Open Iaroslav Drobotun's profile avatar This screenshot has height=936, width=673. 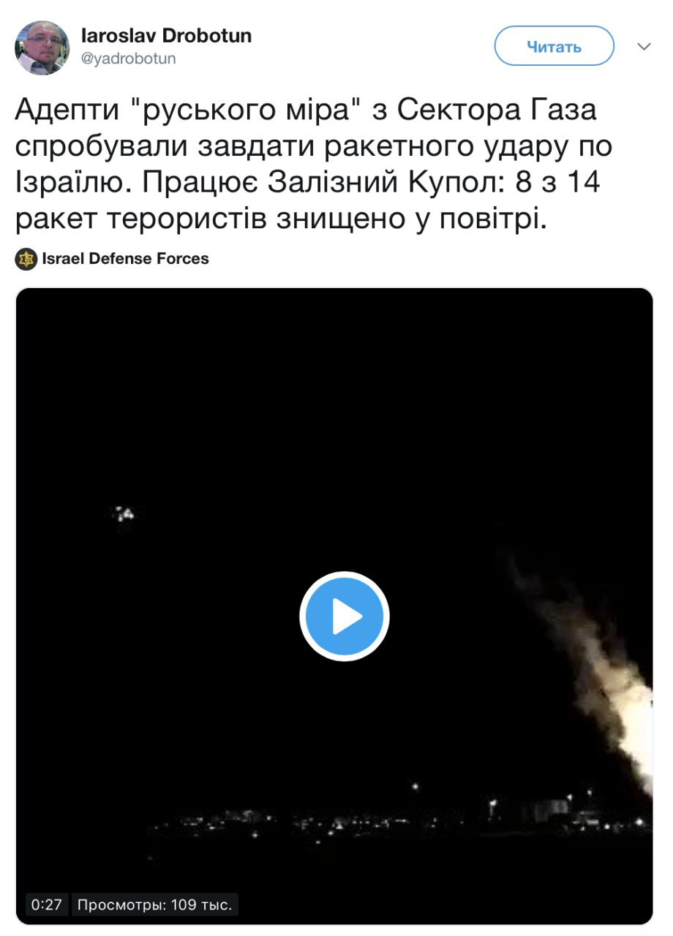[x=42, y=48]
